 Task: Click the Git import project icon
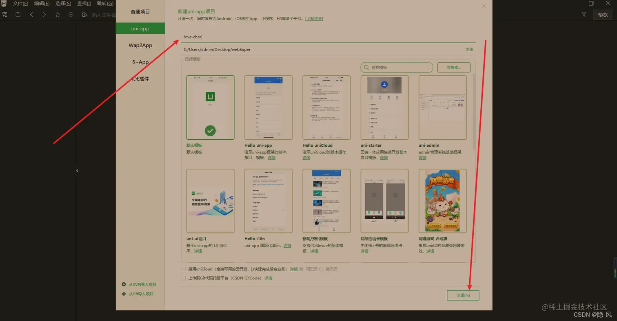[x=124, y=294]
